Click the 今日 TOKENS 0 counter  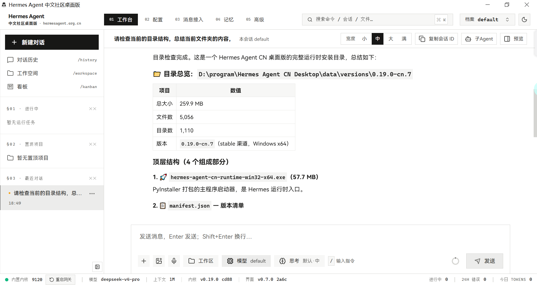516,279
